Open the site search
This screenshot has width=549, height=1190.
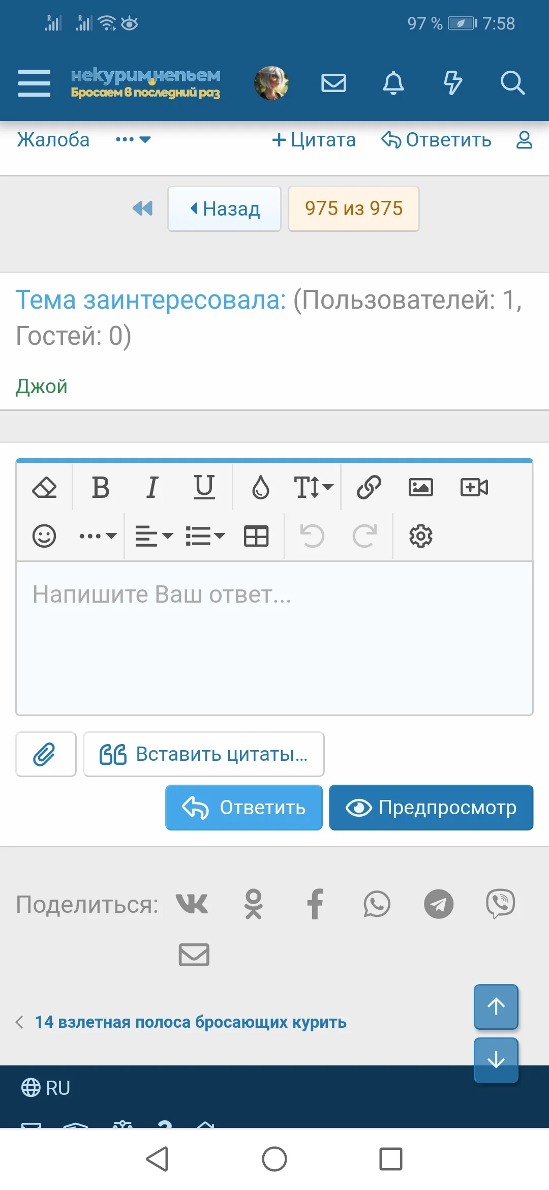click(513, 83)
